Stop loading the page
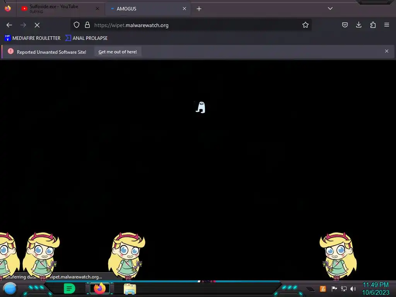 (37, 25)
